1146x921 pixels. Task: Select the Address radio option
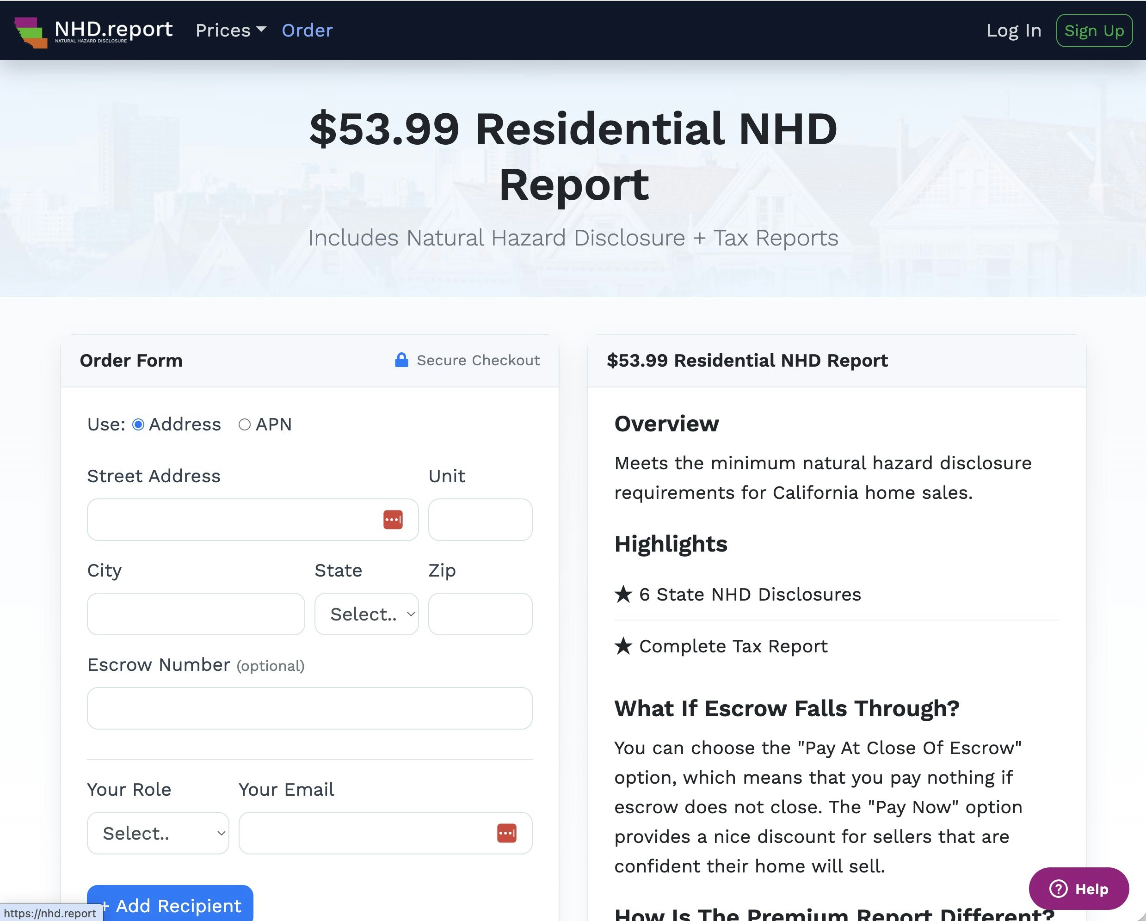(x=138, y=424)
